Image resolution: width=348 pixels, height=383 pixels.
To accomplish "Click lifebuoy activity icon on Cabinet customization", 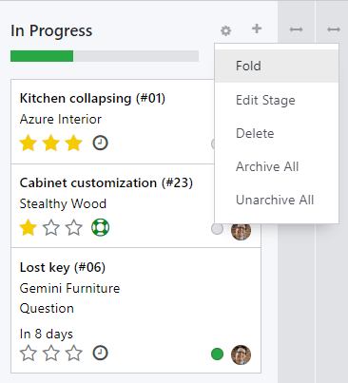I will (100, 227).
